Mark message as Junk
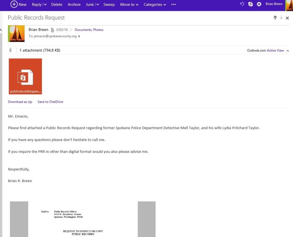 tap(90, 5)
